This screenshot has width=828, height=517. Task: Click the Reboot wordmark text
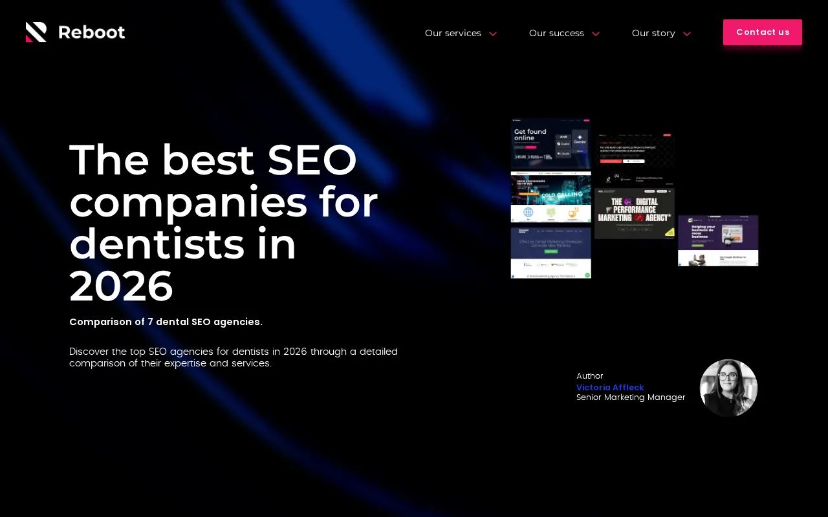(x=92, y=32)
